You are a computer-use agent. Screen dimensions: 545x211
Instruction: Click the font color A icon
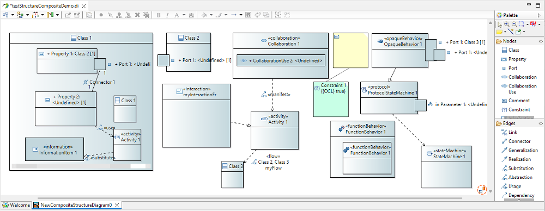tap(176, 15)
